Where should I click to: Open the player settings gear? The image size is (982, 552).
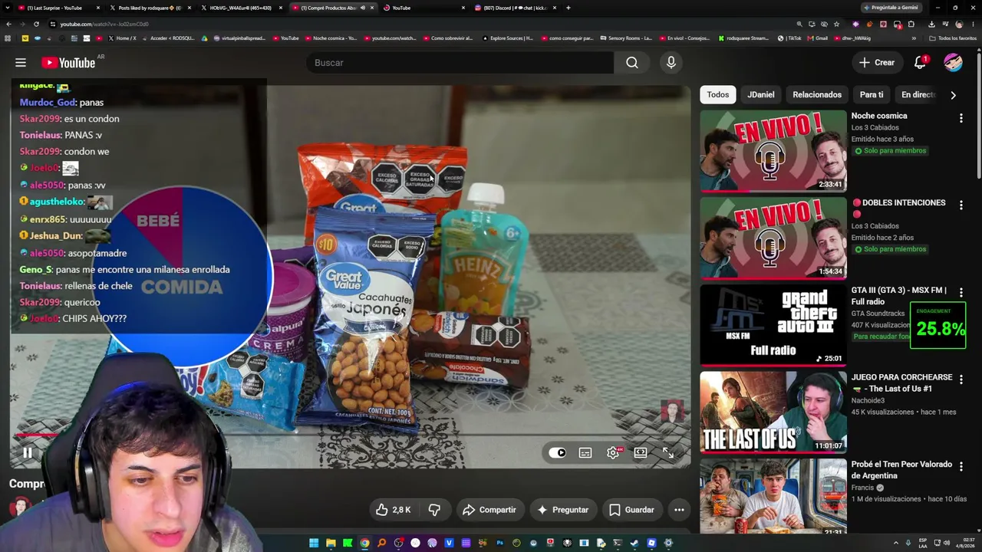(x=613, y=453)
